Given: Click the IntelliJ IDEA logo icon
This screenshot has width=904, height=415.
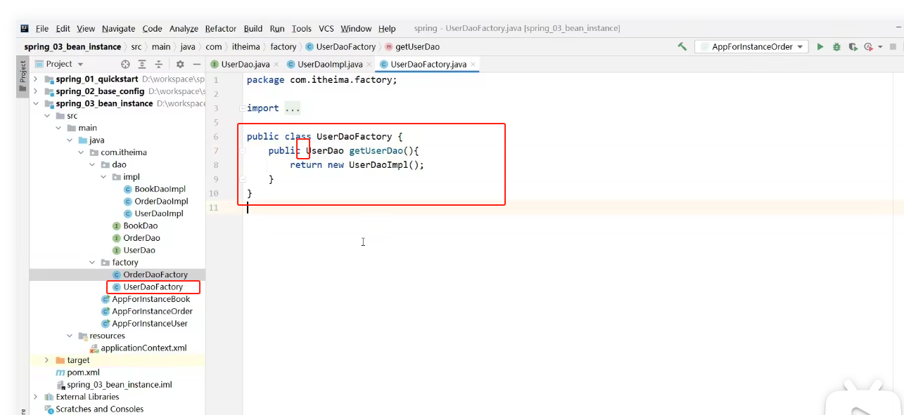Looking at the screenshot, I should [25, 29].
